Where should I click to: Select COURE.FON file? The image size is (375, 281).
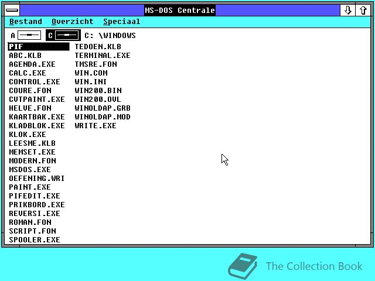30,91
